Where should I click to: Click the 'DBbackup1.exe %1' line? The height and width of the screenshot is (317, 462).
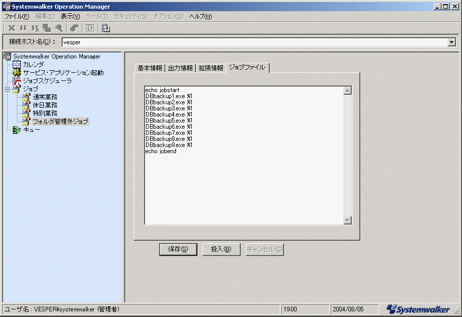pos(168,96)
